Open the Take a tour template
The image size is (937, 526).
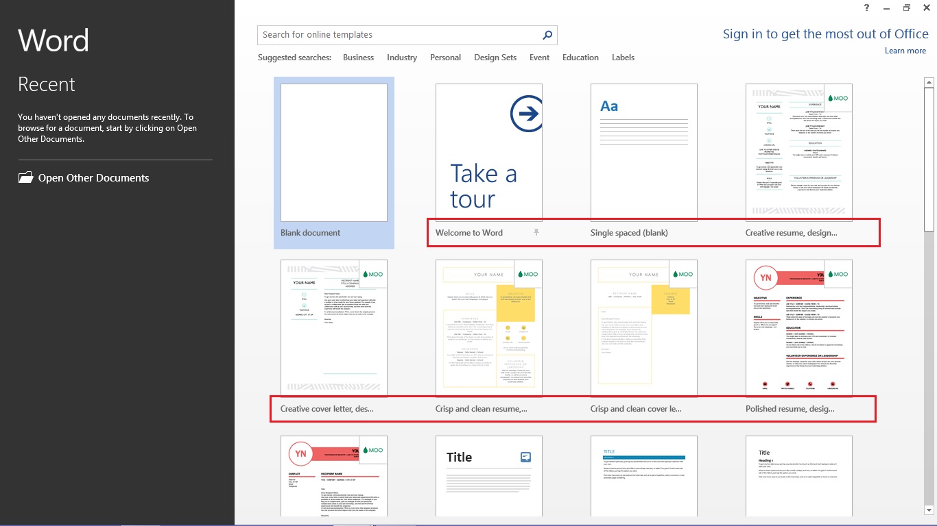(x=489, y=153)
